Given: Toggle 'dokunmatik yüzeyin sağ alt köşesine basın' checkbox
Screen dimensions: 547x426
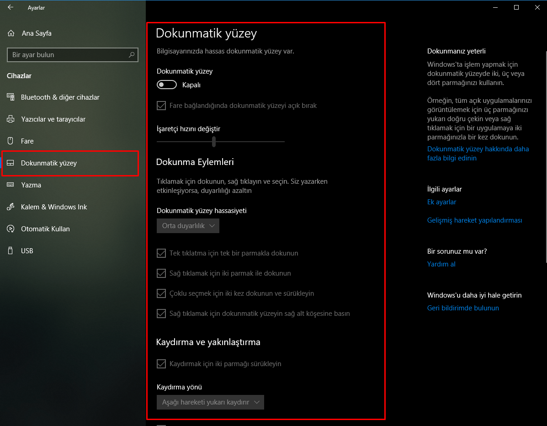Looking at the screenshot, I should point(161,313).
